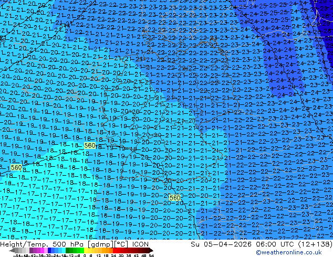Click the '54' maximum value under legend

(x=151, y=255)
